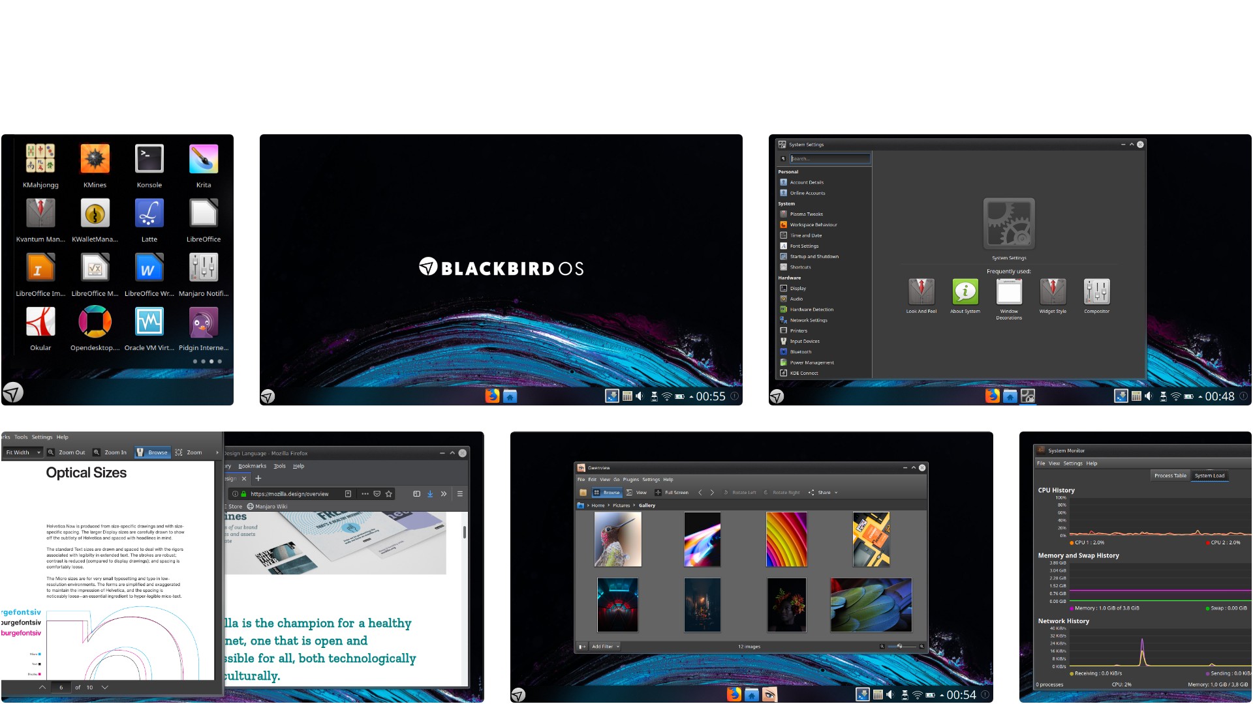Select the hummingbird image thumbnail
This screenshot has width=1253, height=704.
coord(617,539)
